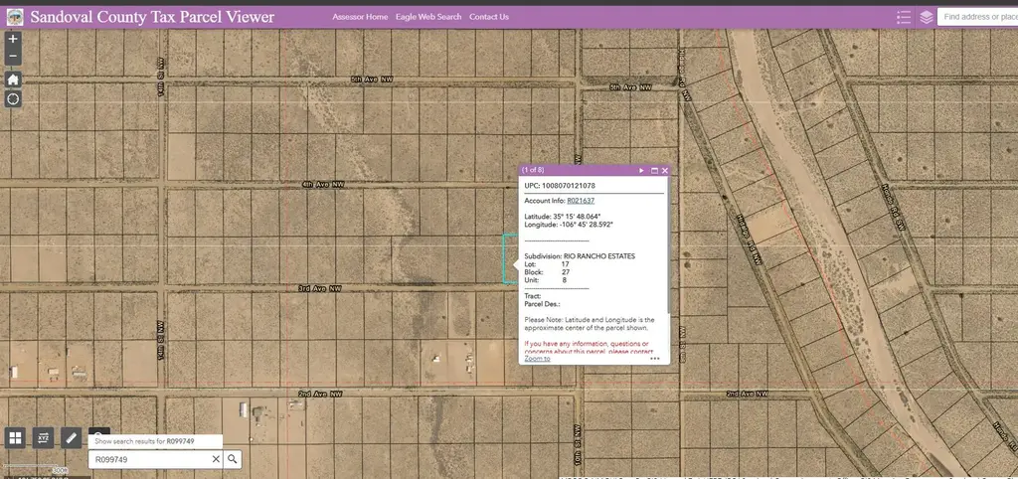Click UPC: 1008070121078 text
The height and width of the screenshot is (479, 1018).
pos(560,186)
